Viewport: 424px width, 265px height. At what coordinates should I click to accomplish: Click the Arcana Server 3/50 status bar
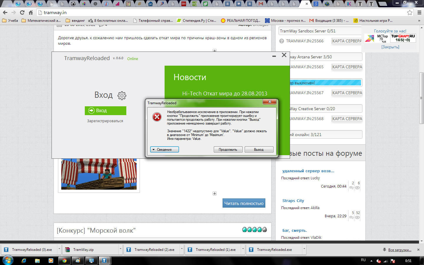326,57
